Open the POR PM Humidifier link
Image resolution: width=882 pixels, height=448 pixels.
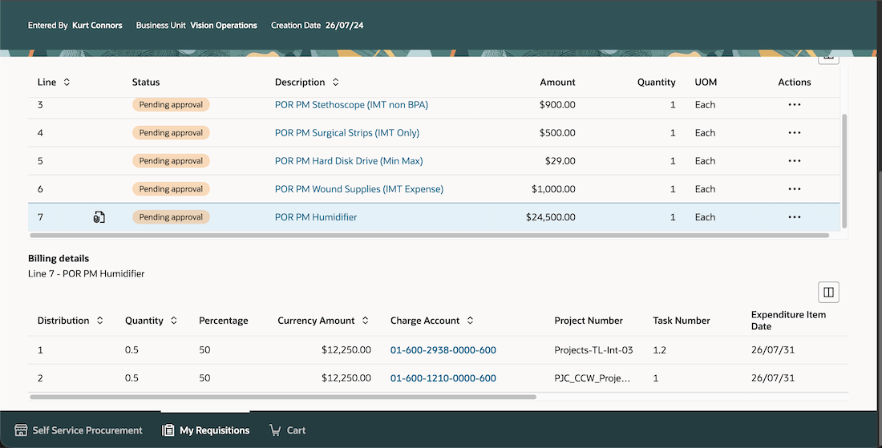[316, 217]
